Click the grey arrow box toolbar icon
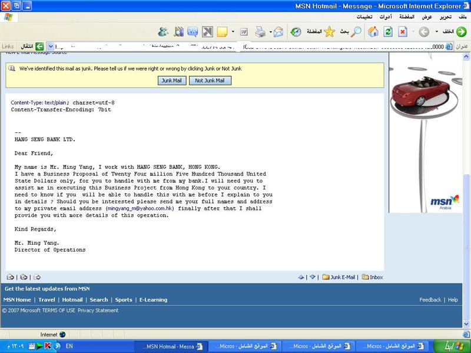 pos(207,32)
